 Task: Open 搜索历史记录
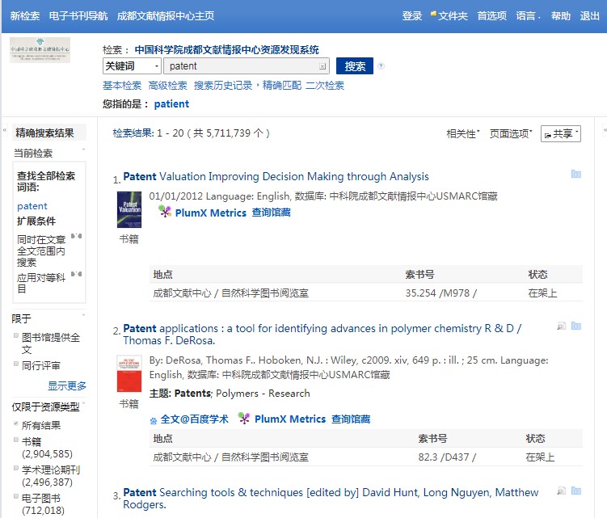223,85
